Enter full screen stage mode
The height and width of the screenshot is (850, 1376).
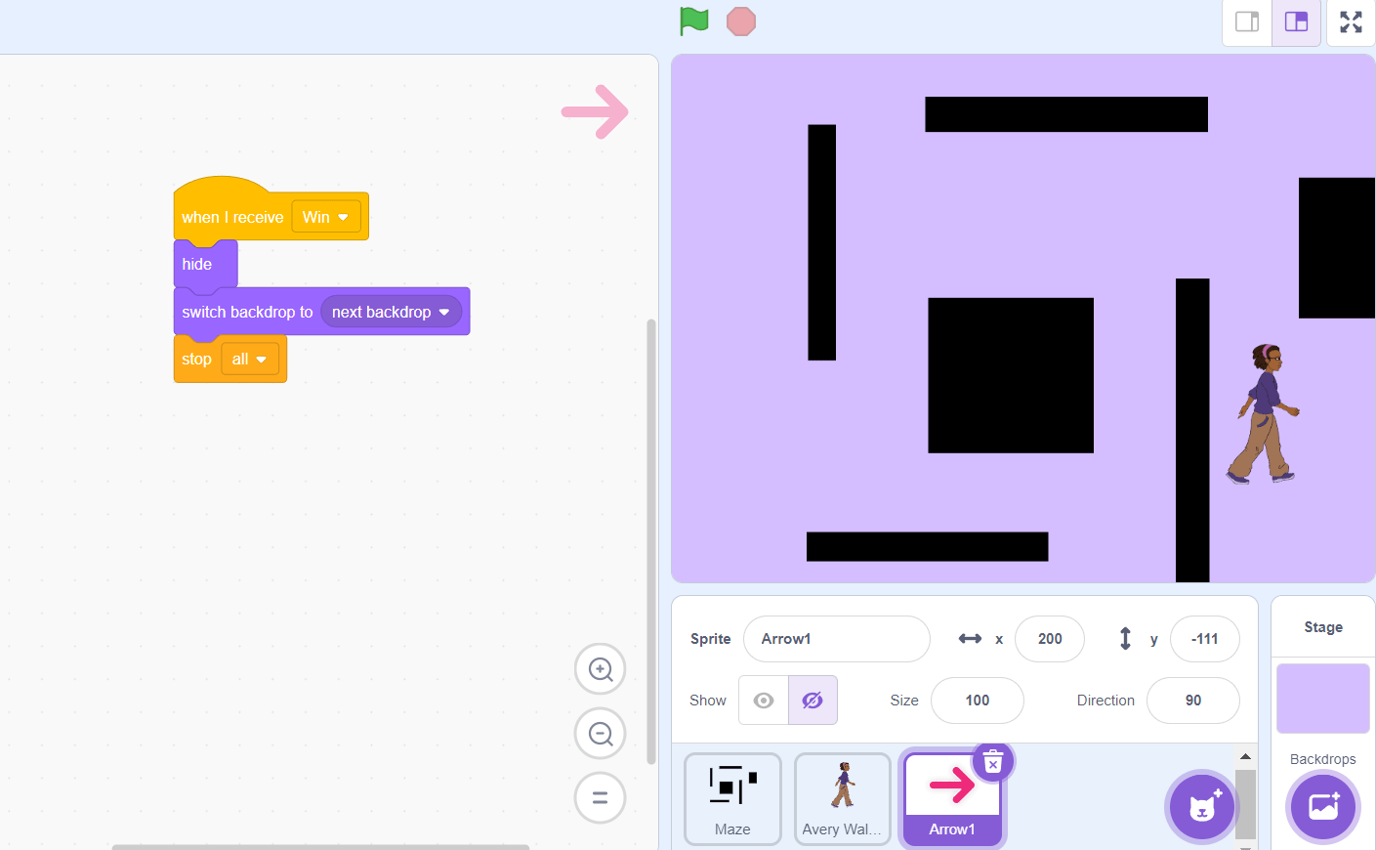[1352, 21]
